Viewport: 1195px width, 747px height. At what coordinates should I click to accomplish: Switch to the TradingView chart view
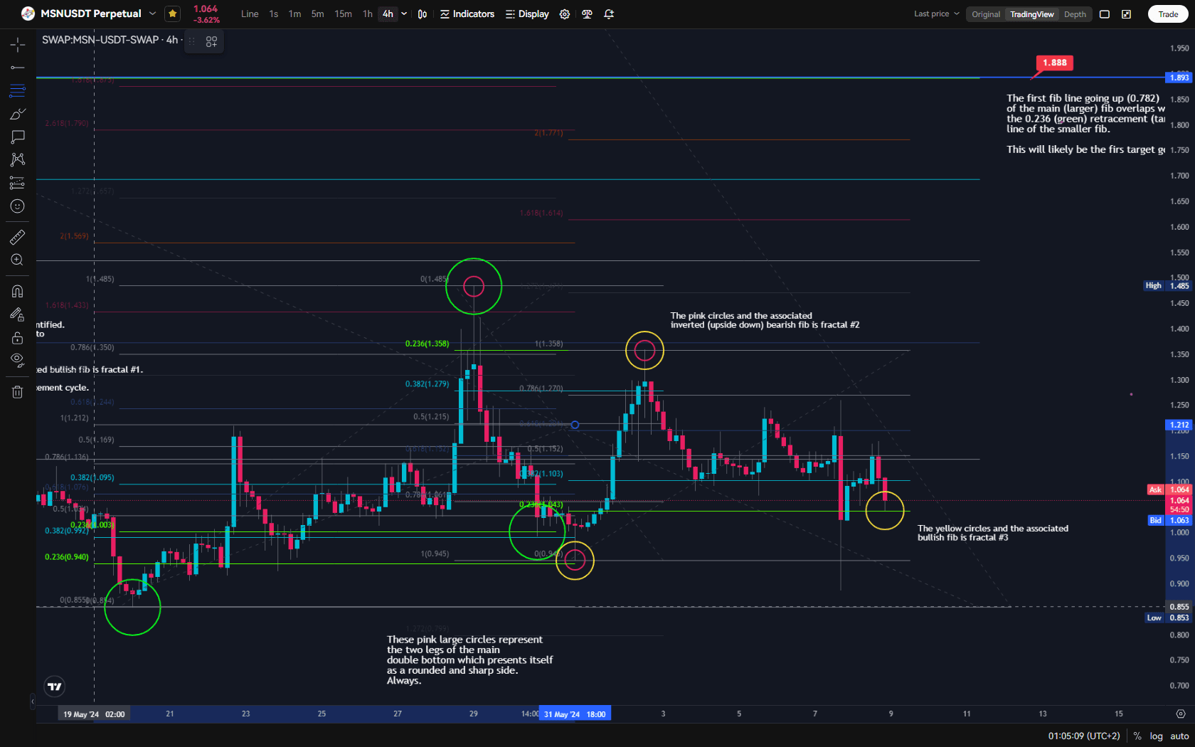(x=1032, y=14)
